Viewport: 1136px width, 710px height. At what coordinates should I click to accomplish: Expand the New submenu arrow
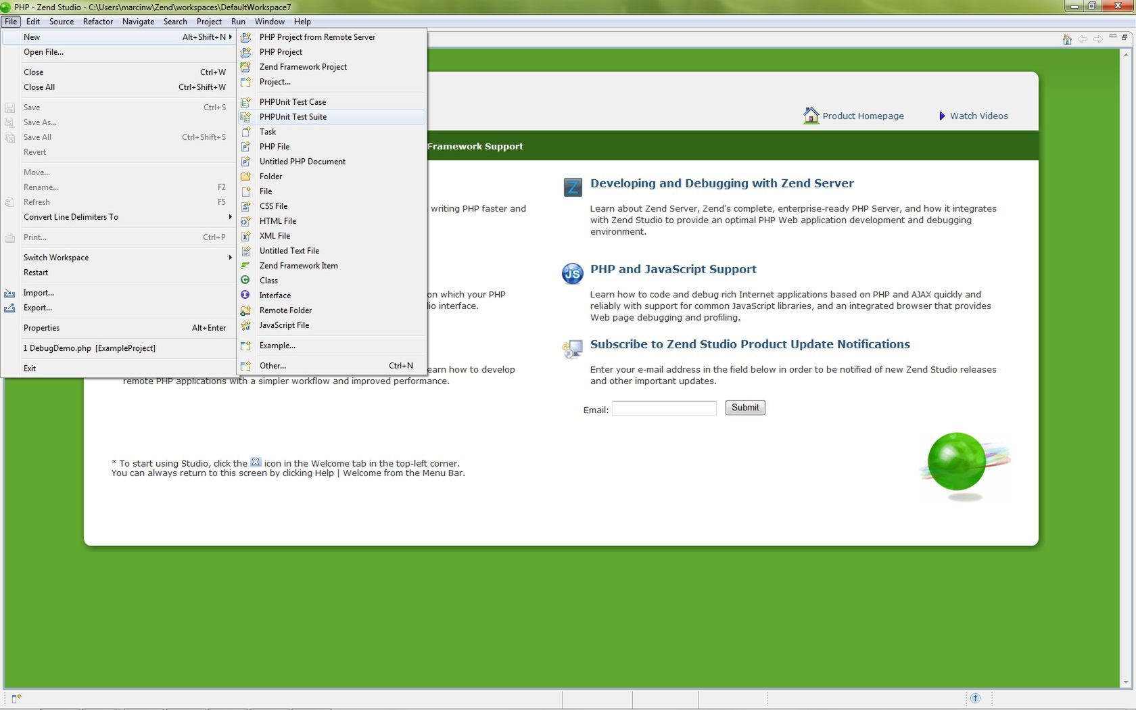pos(231,37)
